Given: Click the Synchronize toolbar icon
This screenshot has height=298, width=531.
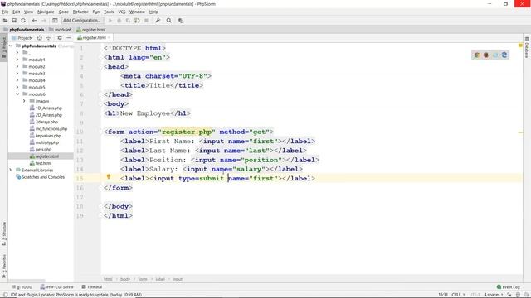Looking at the screenshot, I should point(23,21).
